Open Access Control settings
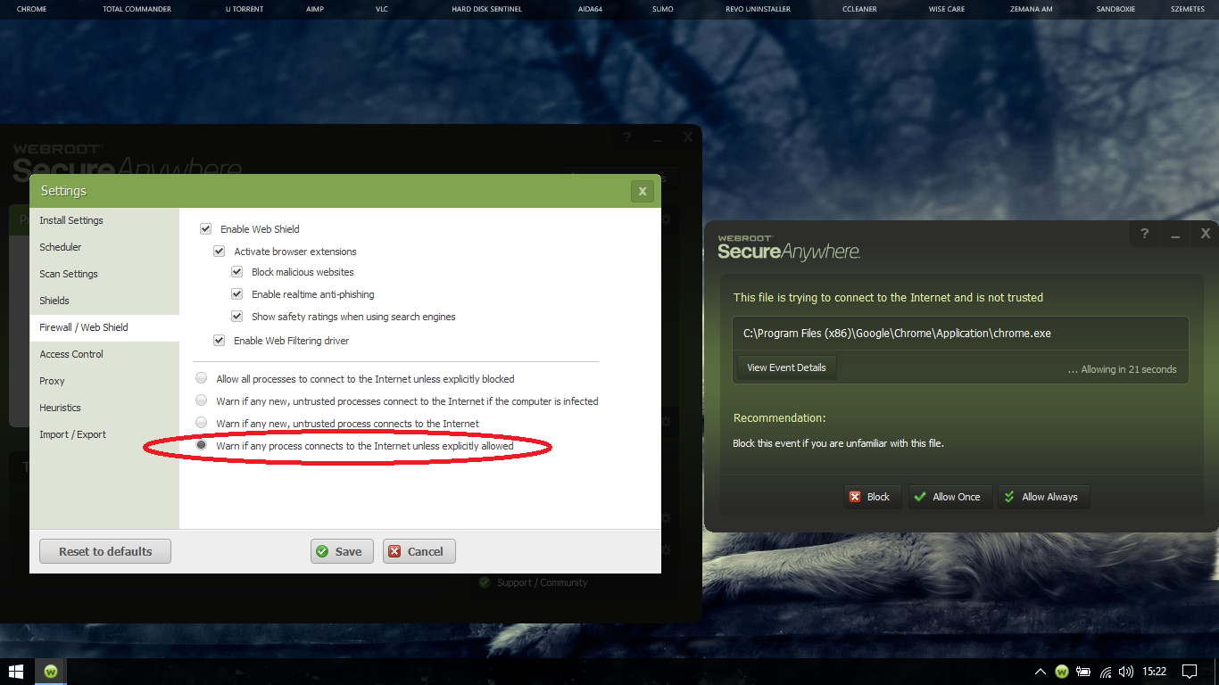Viewport: 1219px width, 685px height. [x=104, y=354]
